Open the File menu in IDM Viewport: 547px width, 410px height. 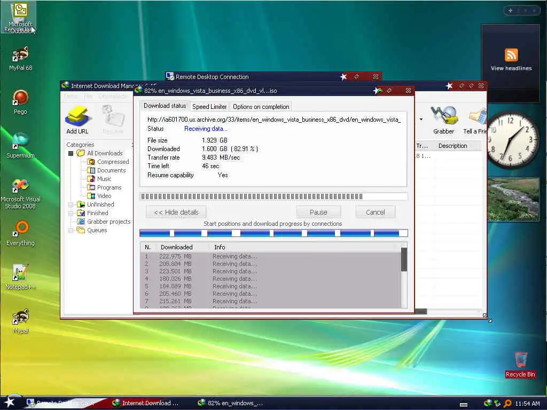pyautogui.click(x=88, y=96)
